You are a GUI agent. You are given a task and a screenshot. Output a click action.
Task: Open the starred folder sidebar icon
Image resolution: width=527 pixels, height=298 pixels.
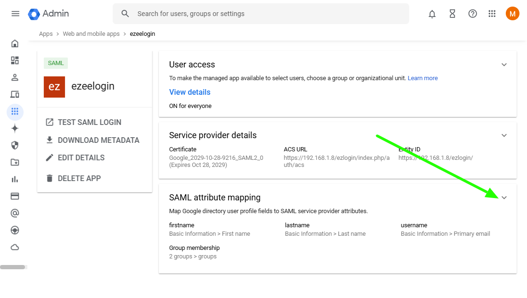pos(15,163)
